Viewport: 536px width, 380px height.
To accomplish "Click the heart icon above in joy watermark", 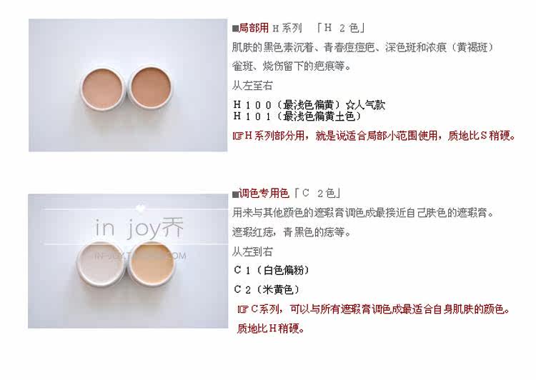I will pyautogui.click(x=140, y=207).
